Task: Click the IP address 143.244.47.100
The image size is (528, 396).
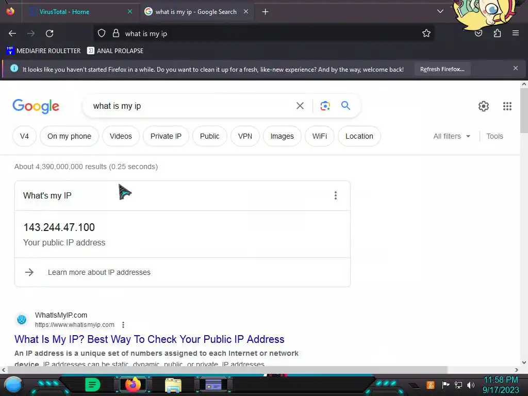Action: point(59,227)
